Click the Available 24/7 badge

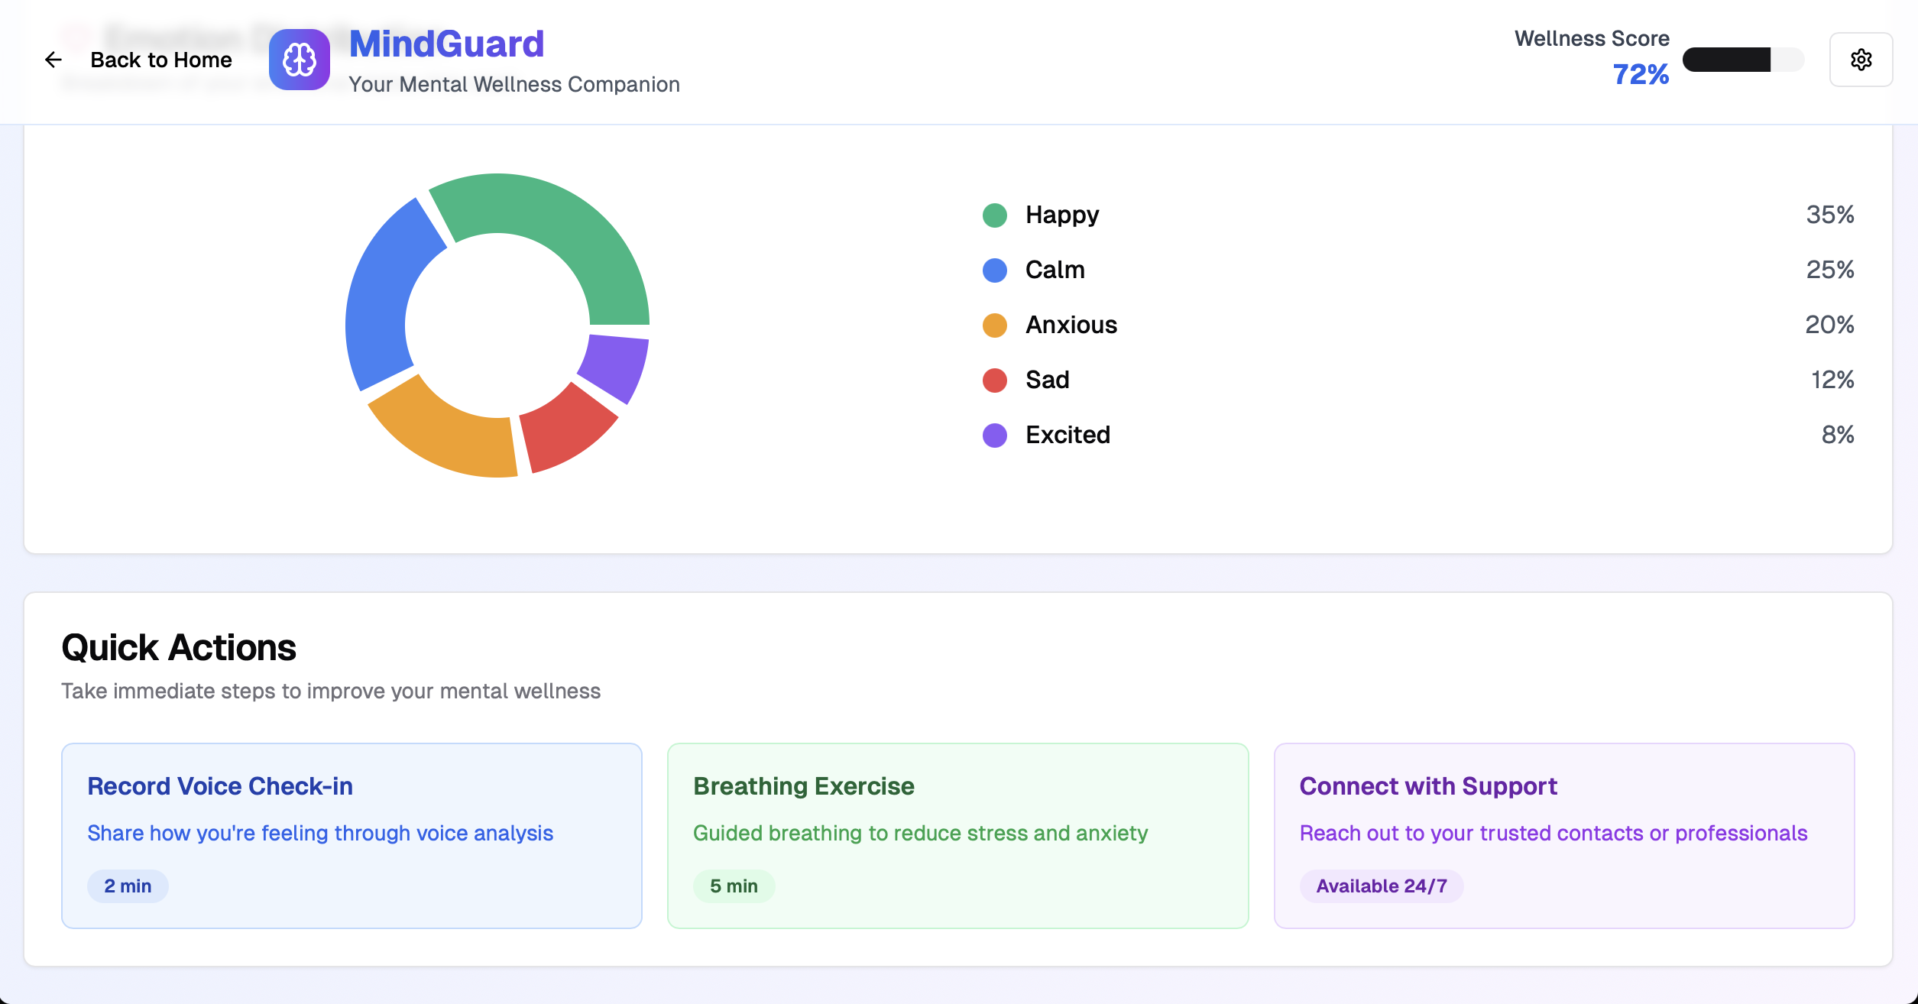click(x=1382, y=886)
